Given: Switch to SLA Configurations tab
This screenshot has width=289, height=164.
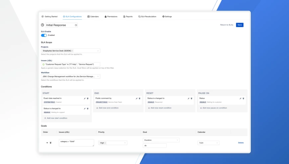Looking at the screenshot, I should 72,17.
